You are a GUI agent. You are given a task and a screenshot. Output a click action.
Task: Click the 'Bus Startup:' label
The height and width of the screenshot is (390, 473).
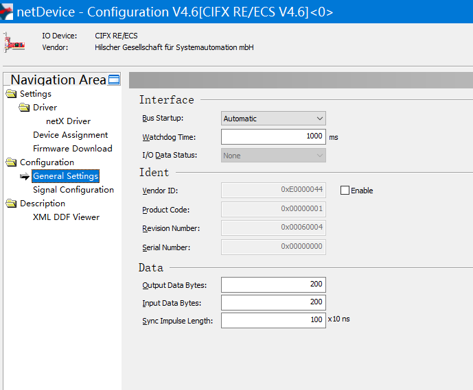pos(163,118)
